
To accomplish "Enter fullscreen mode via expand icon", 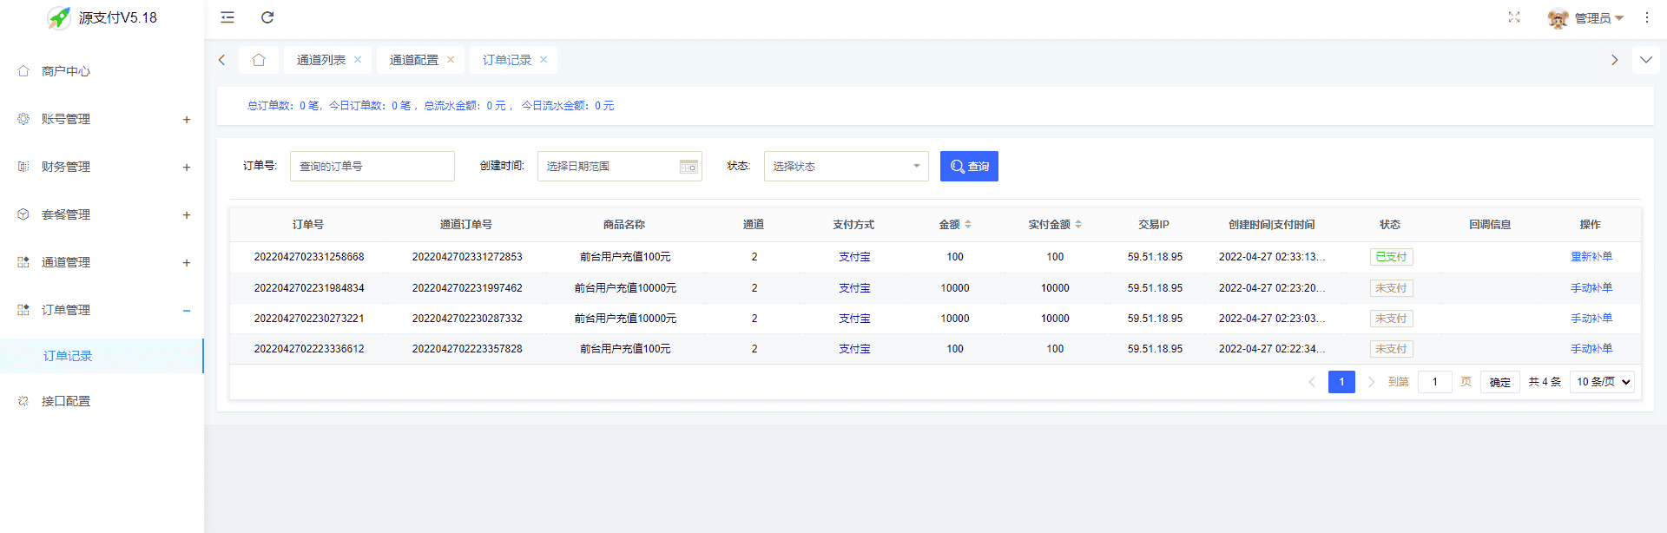I will click(1514, 17).
